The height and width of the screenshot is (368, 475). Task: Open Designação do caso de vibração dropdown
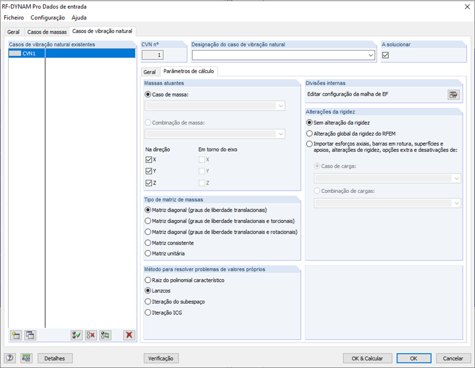(371, 56)
